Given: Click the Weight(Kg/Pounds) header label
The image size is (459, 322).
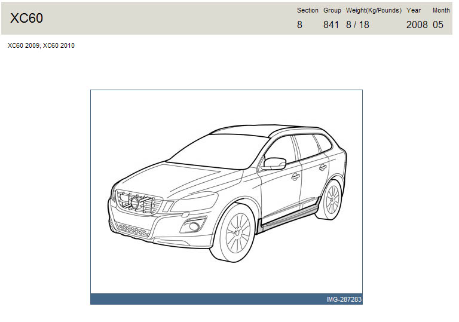Looking at the screenshot, I should pyautogui.click(x=374, y=10).
